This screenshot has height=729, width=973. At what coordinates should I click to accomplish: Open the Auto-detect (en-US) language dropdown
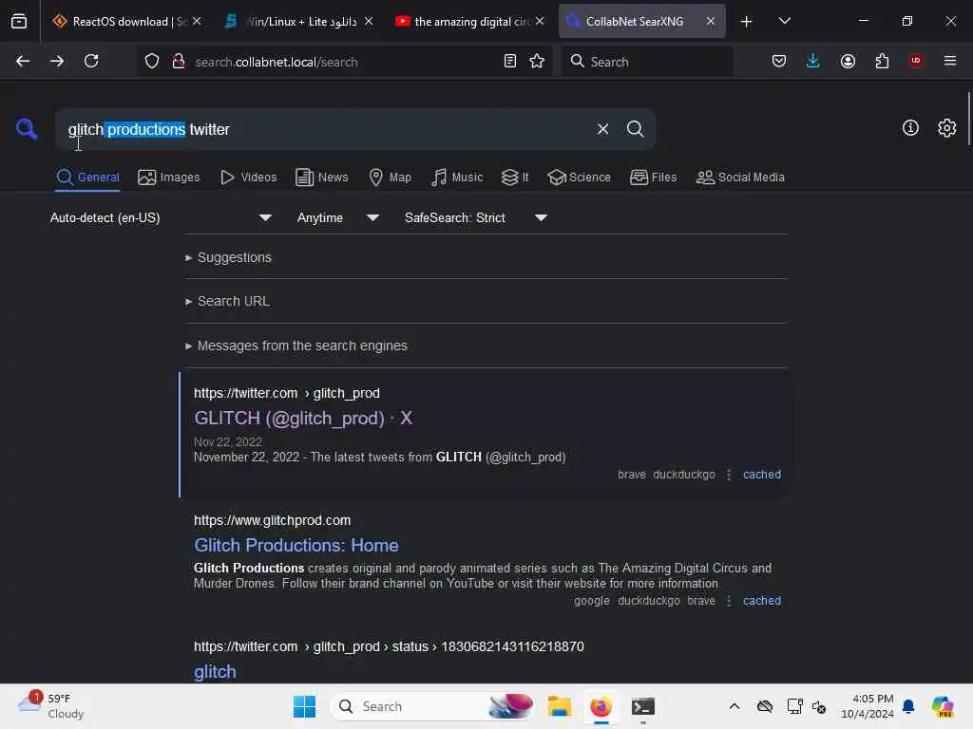[161, 217]
